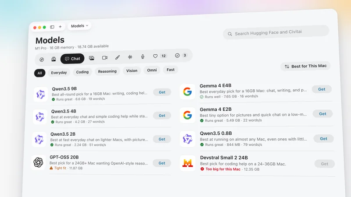
Task: Click disabled Get for Devstral Small 2 24B
Action: pos(325,164)
